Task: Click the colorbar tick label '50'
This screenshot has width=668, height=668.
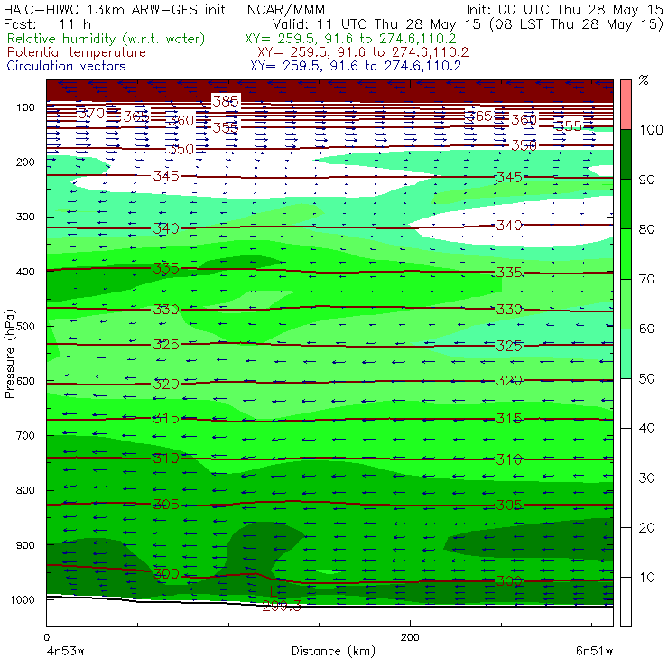Action: click(x=646, y=379)
